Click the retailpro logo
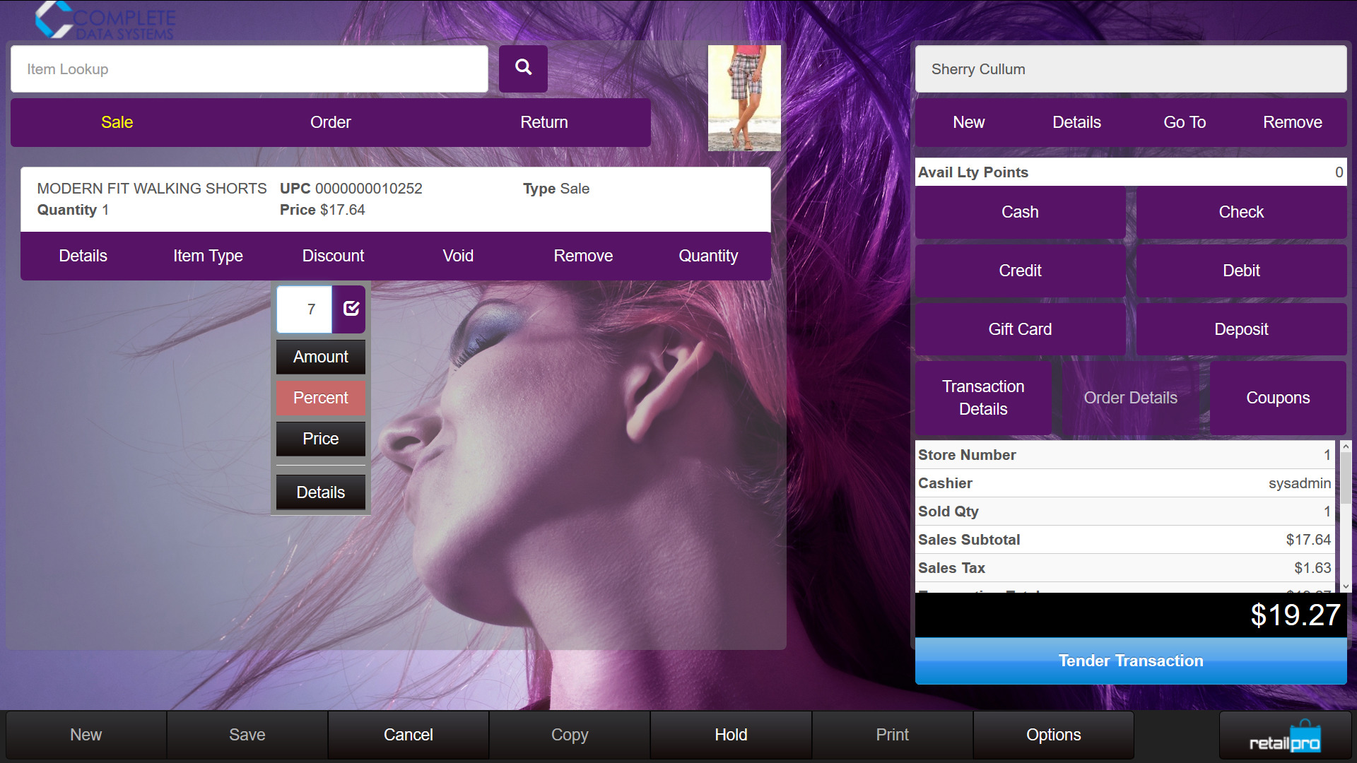This screenshot has height=763, width=1357. click(1284, 737)
